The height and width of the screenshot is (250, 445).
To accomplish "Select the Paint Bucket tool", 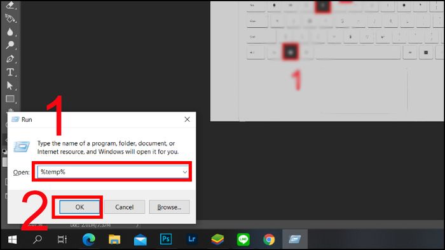I will coord(10,18).
